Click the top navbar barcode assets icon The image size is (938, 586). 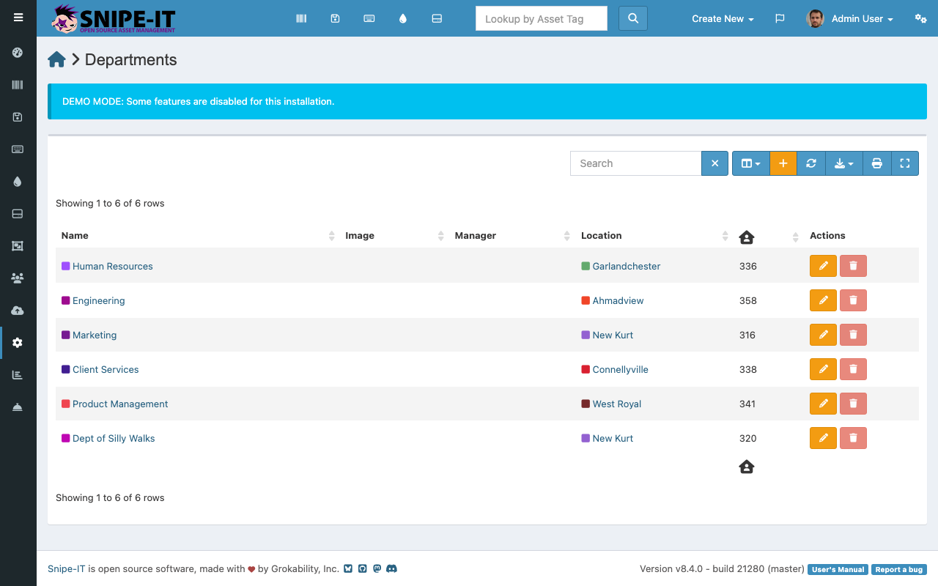coord(301,18)
